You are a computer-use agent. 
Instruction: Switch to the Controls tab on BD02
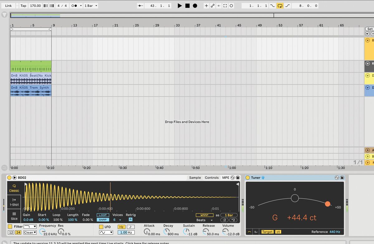[212, 177]
